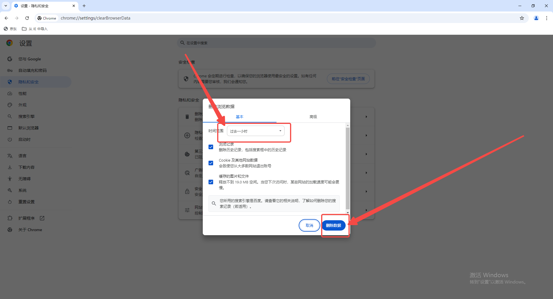Click the dialog scrollbar thumb
The height and width of the screenshot is (299, 553).
click(348, 168)
